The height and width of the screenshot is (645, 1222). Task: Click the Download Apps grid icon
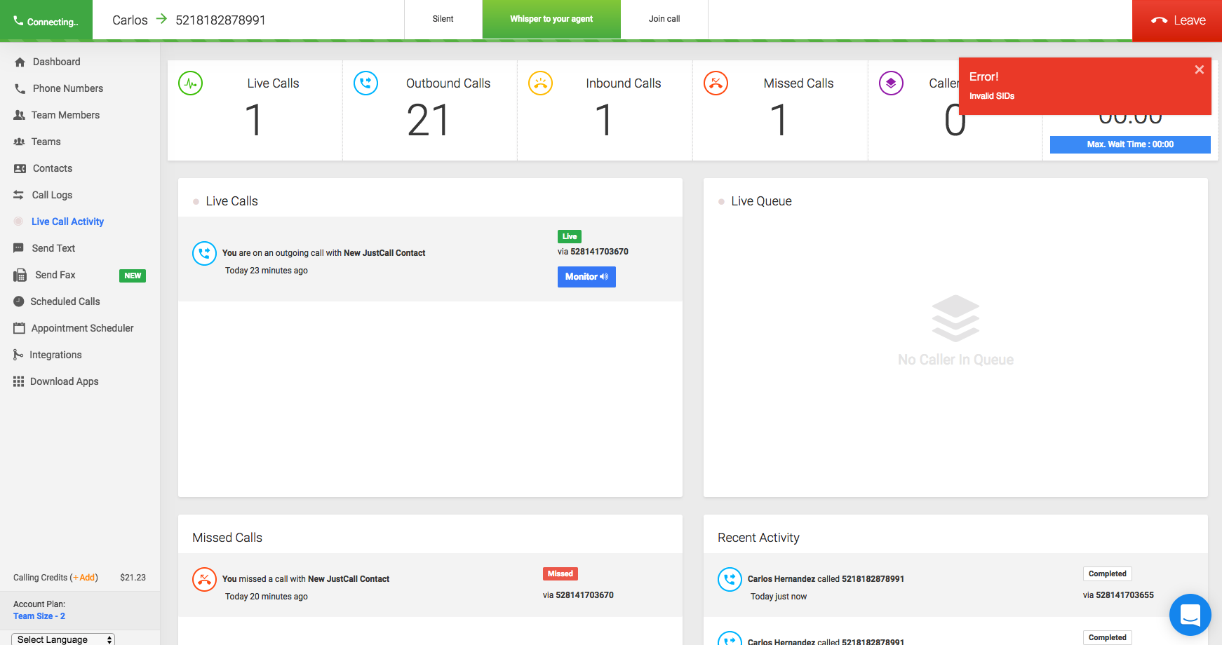pyautogui.click(x=19, y=381)
